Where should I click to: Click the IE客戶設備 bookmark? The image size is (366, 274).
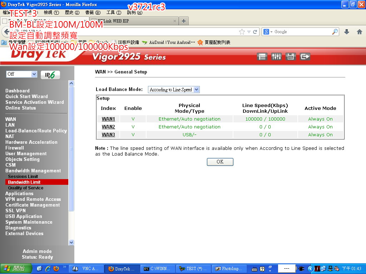[125, 42]
